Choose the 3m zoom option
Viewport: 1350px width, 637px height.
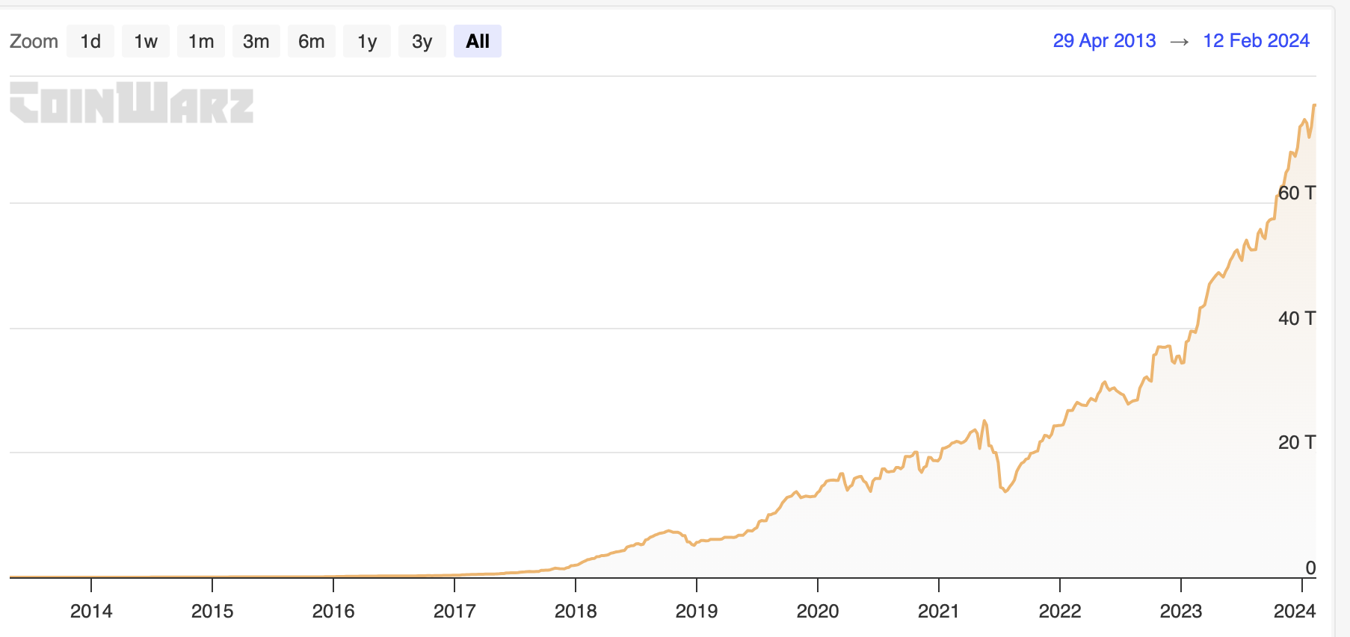coord(256,41)
